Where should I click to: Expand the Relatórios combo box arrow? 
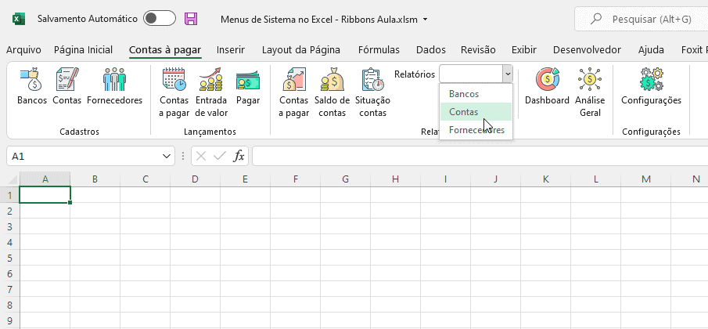(x=508, y=74)
